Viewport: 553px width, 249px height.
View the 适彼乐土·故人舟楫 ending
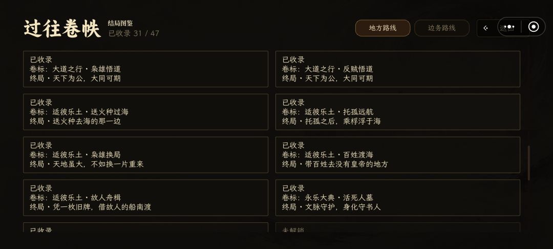145,197
